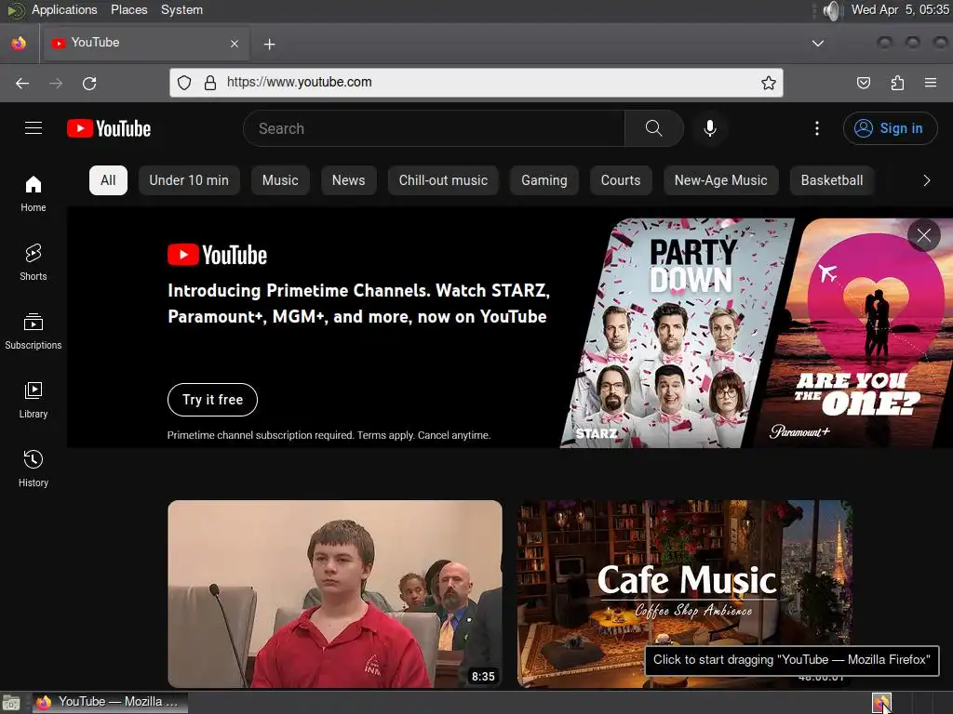This screenshot has height=714, width=953.
Task: Click the tracking protection shield icon
Action: tap(184, 83)
